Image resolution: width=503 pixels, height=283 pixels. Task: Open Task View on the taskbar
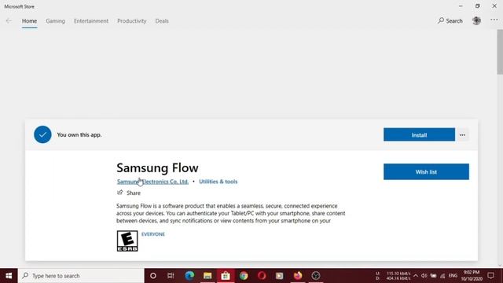pos(171,276)
